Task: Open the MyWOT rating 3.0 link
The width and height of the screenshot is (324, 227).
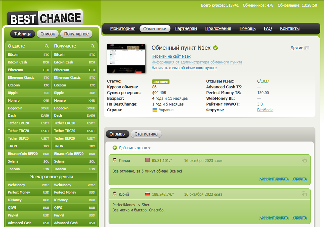Action: [x=260, y=104]
